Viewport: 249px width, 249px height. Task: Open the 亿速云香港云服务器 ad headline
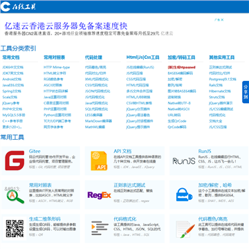66,26
